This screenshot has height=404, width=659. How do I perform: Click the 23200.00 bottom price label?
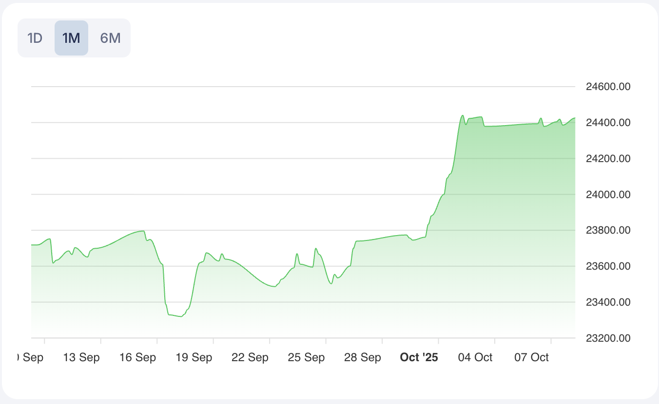tap(608, 338)
